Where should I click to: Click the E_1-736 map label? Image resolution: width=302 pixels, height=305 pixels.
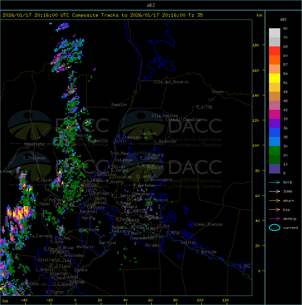[204, 107]
